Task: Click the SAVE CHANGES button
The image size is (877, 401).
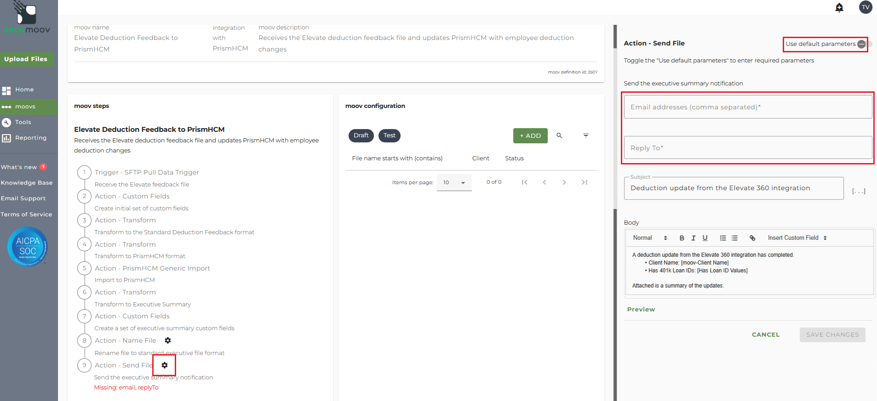Action: [832, 335]
